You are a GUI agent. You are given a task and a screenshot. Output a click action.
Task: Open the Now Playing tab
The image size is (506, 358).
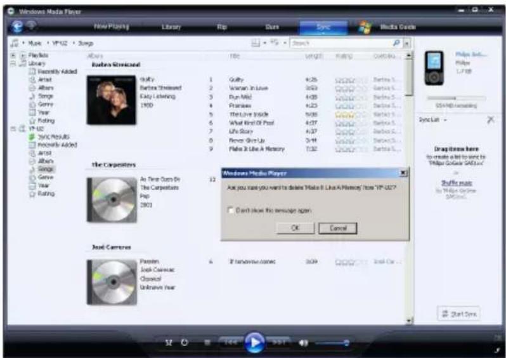pos(112,27)
